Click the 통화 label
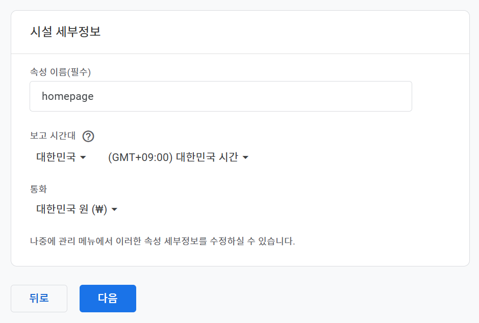The height and width of the screenshot is (323, 479). tap(38, 189)
